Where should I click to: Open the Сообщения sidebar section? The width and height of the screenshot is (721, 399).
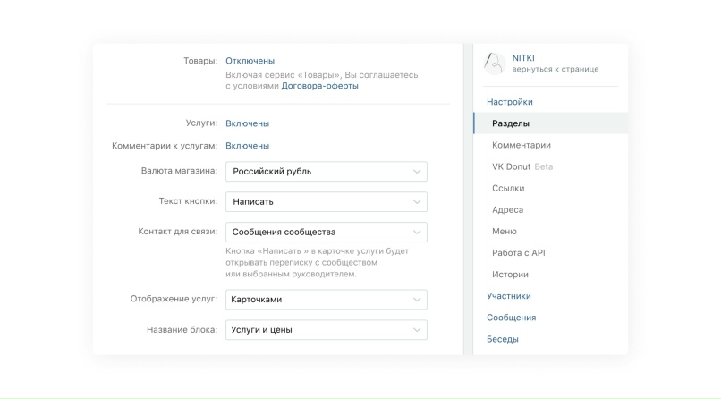click(511, 318)
